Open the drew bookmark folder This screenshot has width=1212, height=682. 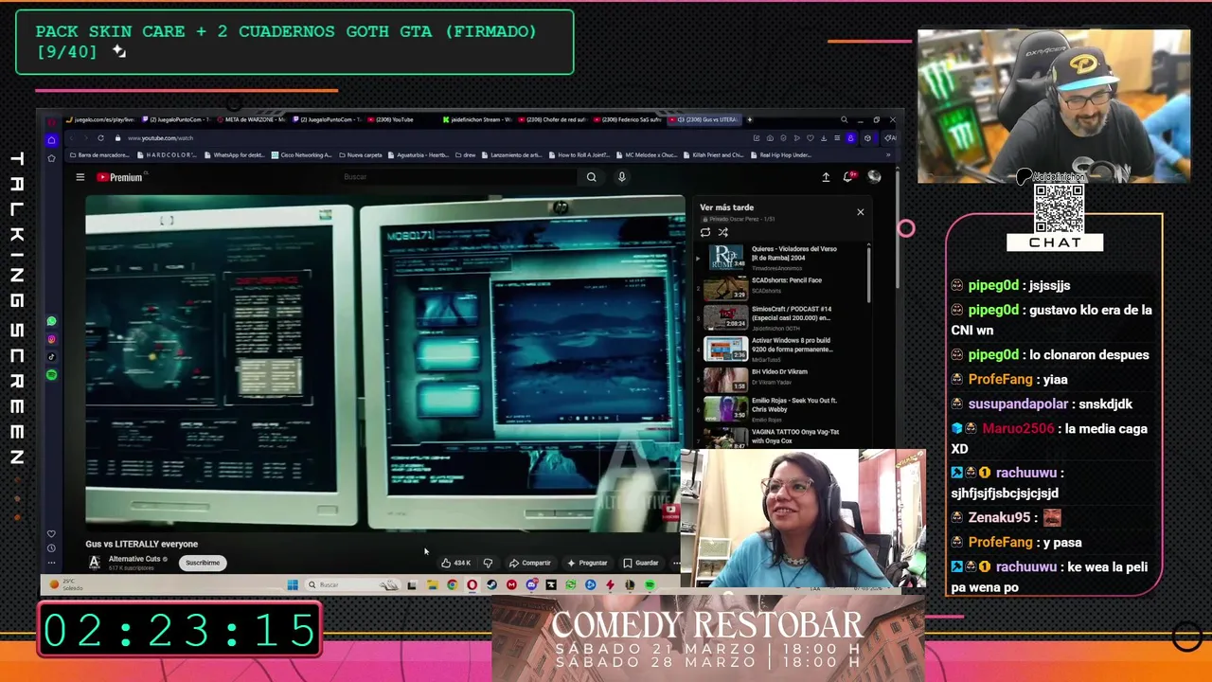click(465, 154)
